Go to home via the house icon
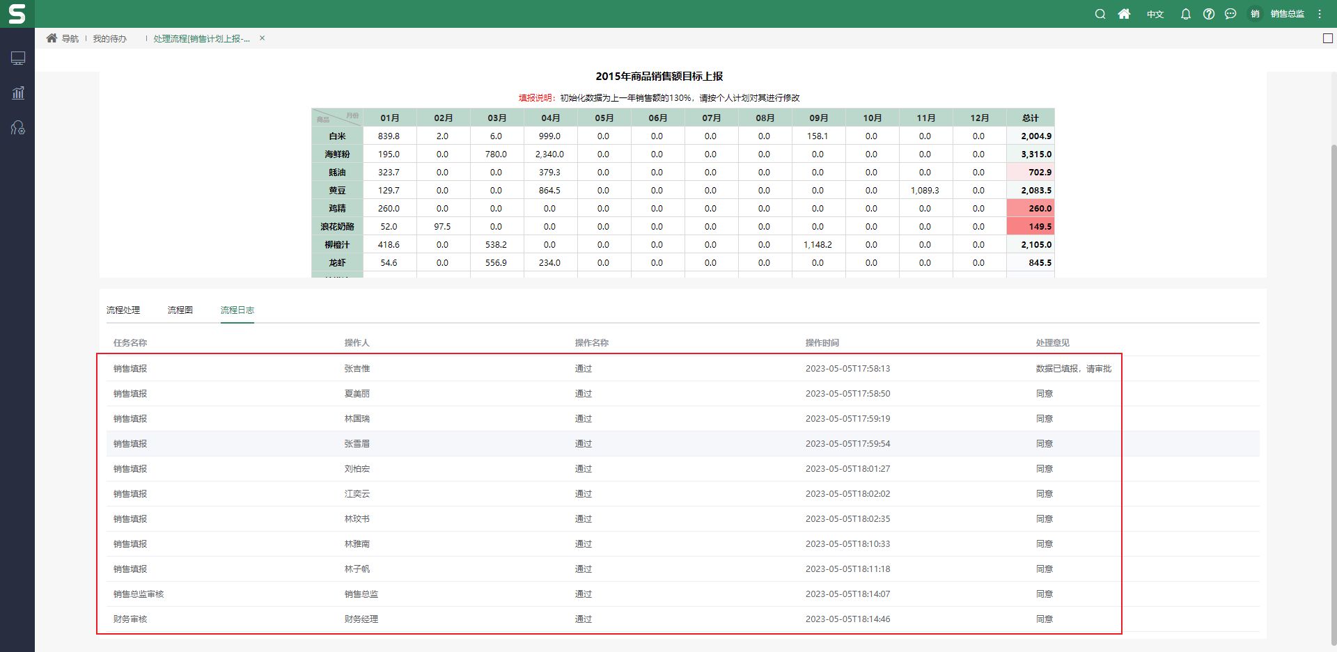This screenshot has width=1337, height=652. (1124, 14)
